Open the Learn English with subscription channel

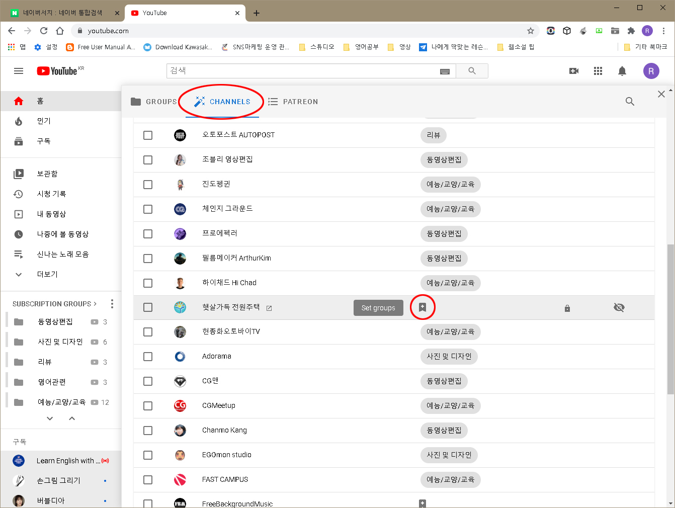click(61, 461)
